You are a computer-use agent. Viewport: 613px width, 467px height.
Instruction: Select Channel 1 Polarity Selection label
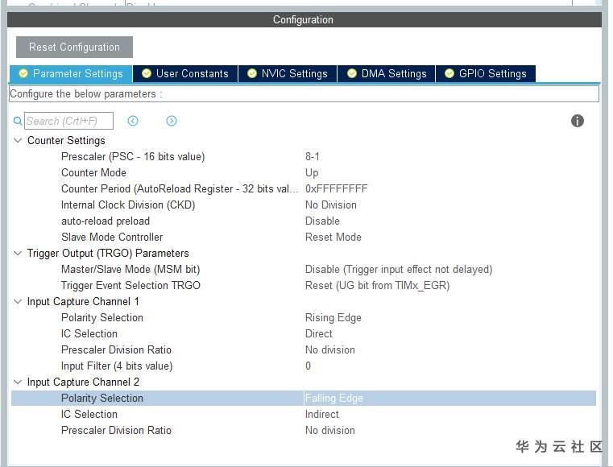pos(102,317)
